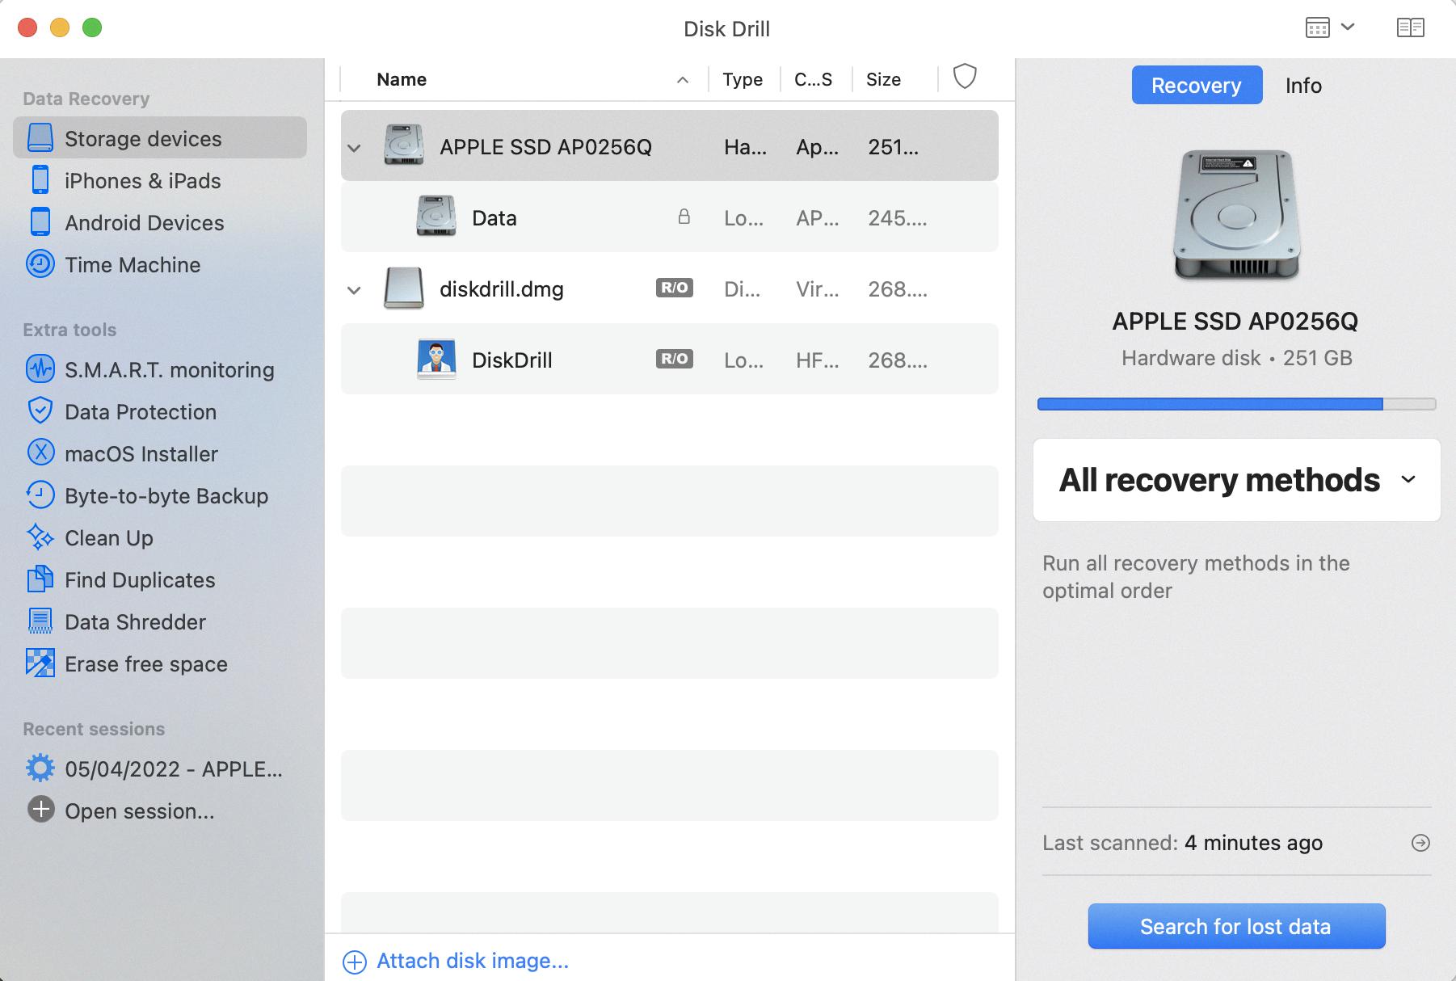Click Hardware disk • 251 GB label

coord(1236,358)
